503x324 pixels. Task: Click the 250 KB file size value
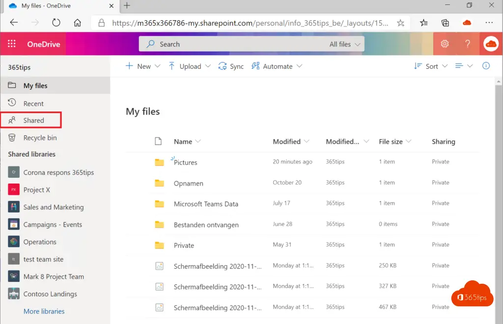388,266
